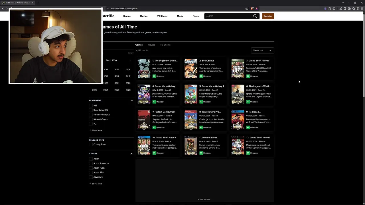Check the Adventure genre checkbox

point(91,177)
